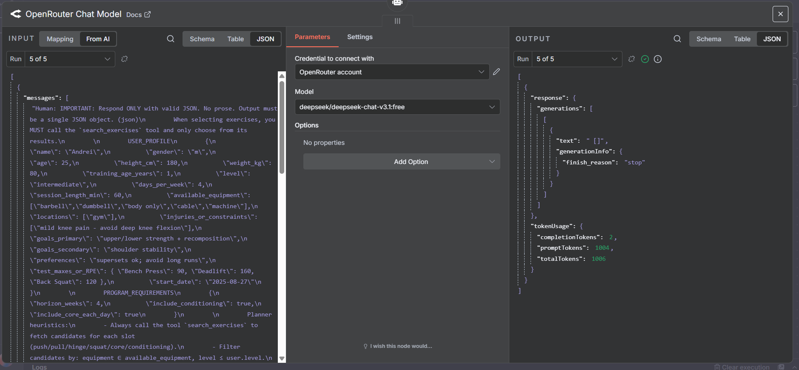Open the input Run 5 of 5 dropdown

click(x=70, y=59)
